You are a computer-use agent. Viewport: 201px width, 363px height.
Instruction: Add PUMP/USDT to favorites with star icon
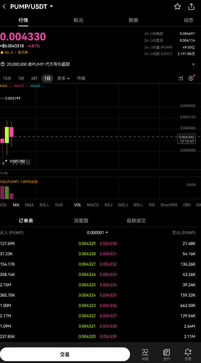pyautogui.click(x=177, y=6)
